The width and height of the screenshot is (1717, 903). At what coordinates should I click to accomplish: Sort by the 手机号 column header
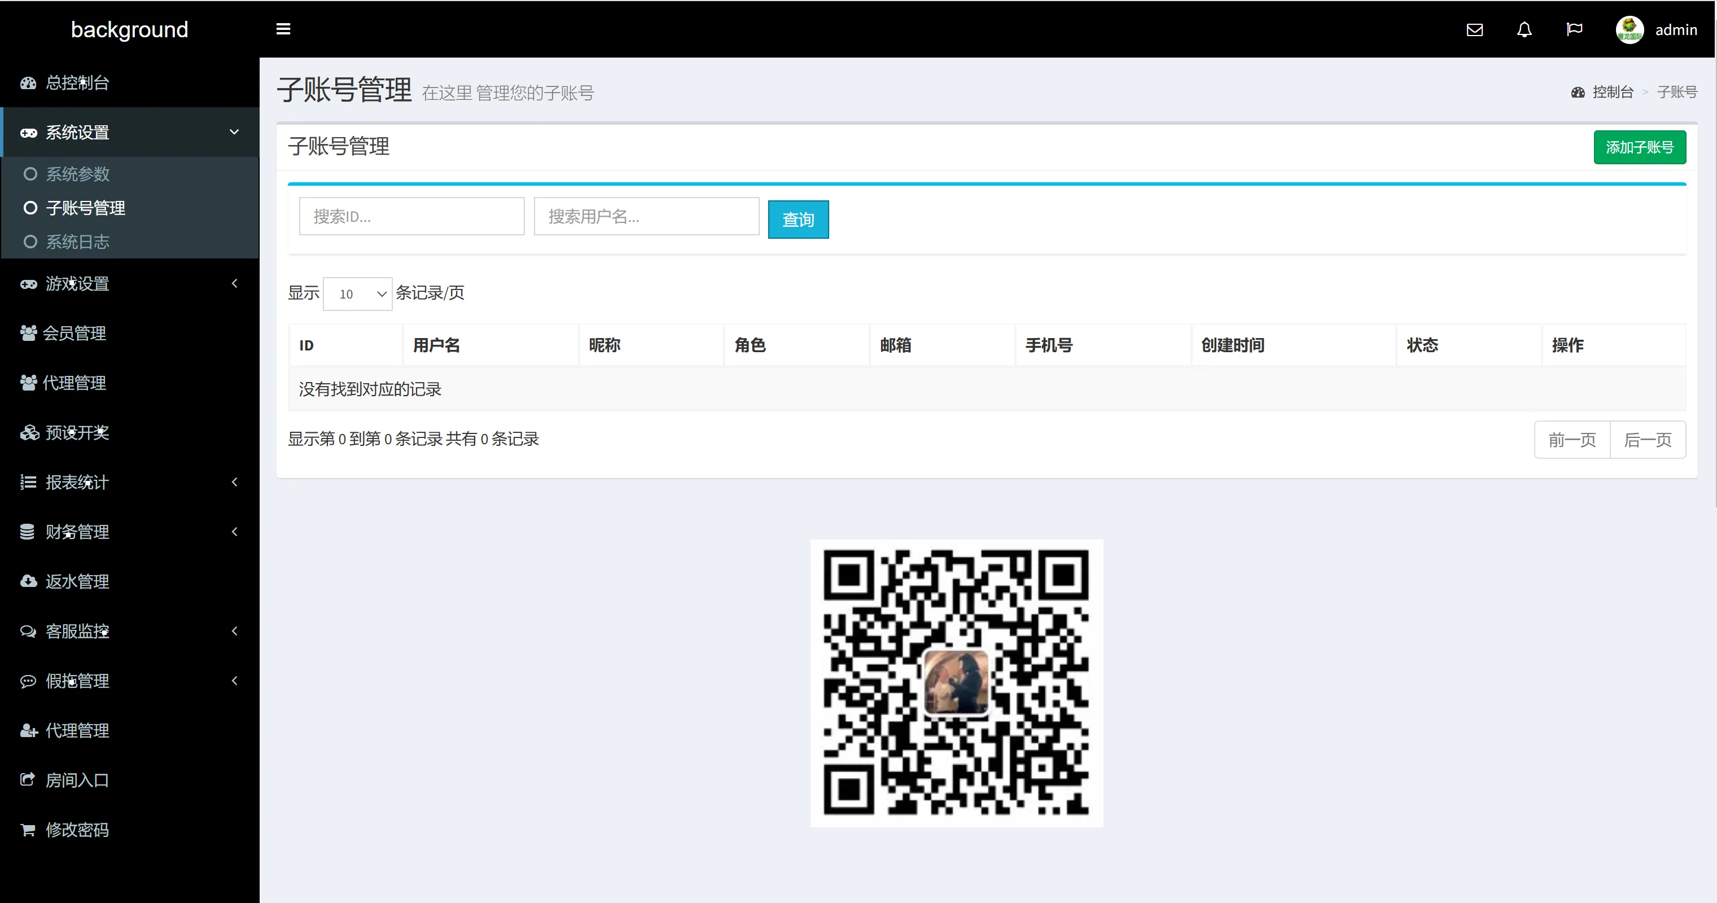(x=1104, y=345)
